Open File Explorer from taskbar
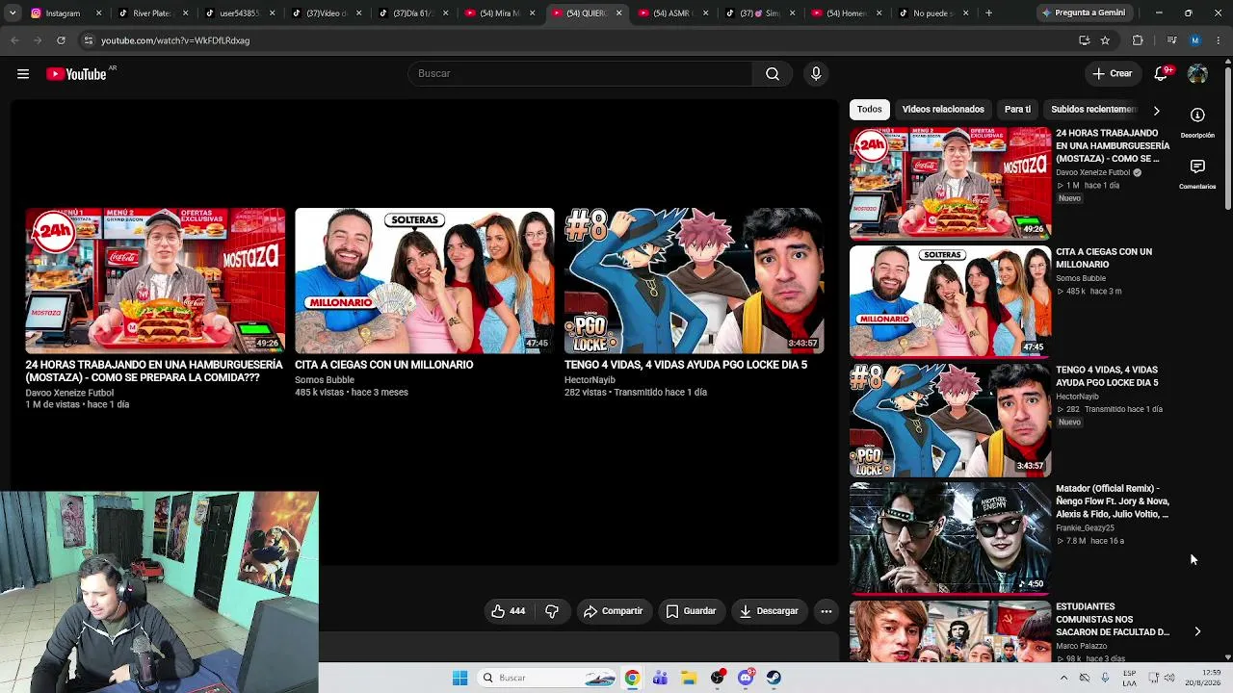This screenshot has width=1233, height=693. pos(689,678)
